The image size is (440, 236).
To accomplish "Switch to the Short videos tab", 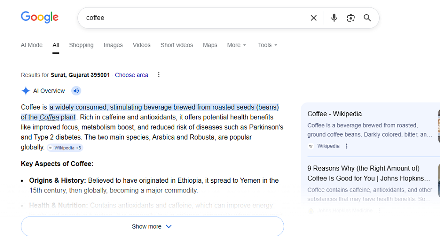I will (176, 45).
